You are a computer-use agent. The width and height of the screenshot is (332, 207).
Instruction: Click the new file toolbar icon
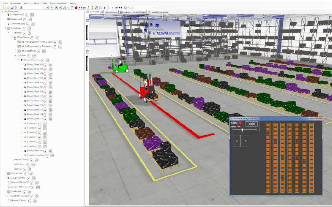(4, 7)
